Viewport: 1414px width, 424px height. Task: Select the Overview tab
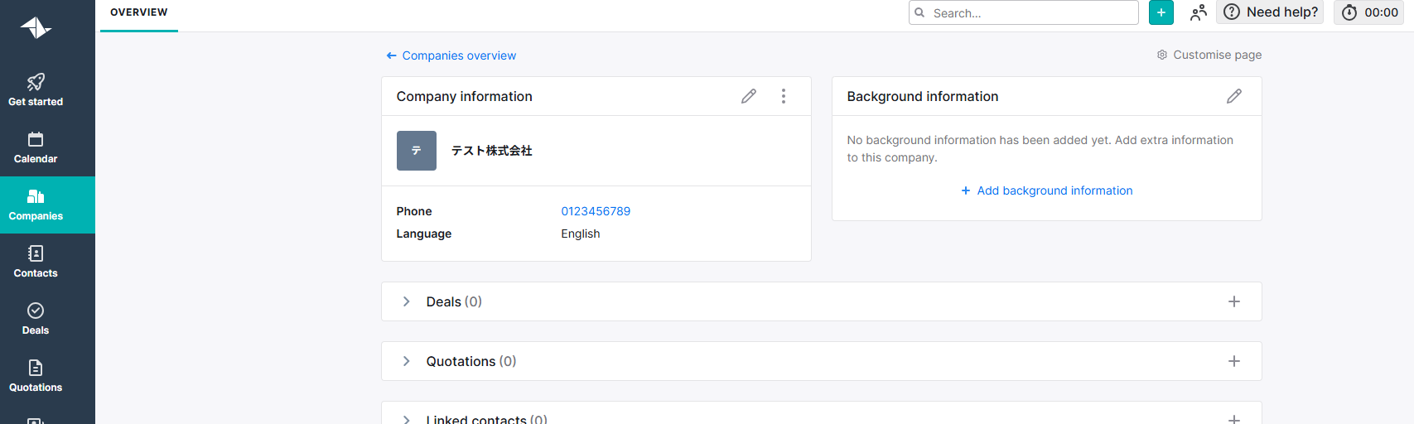point(139,12)
